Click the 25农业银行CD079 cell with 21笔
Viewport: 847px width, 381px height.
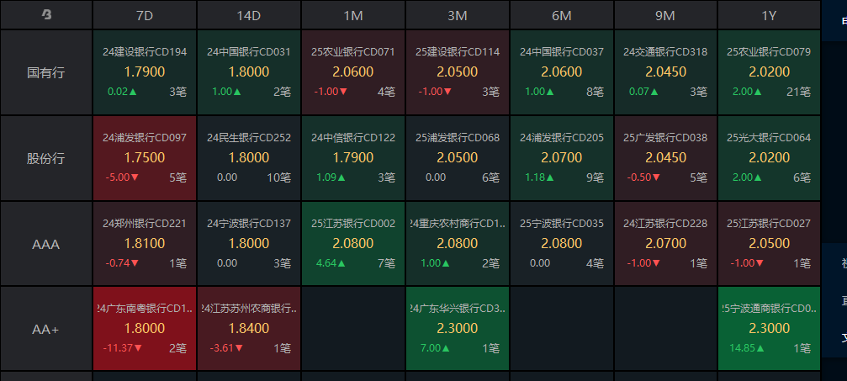pyautogui.click(x=769, y=72)
